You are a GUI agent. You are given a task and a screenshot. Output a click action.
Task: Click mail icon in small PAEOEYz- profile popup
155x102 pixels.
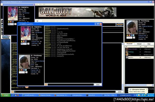11,22
